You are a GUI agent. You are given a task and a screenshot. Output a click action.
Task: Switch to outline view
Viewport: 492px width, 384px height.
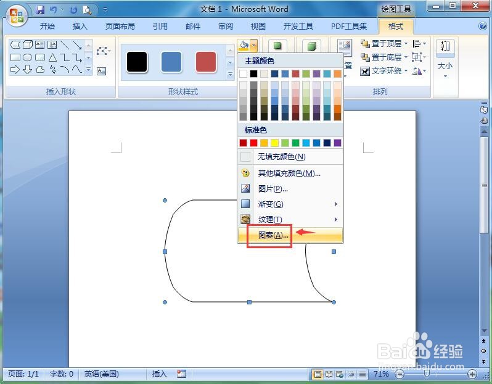tap(351, 374)
